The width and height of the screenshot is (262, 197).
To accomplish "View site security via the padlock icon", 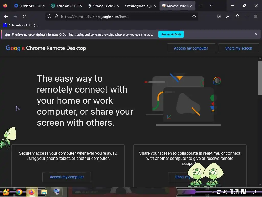I will 57,17.
